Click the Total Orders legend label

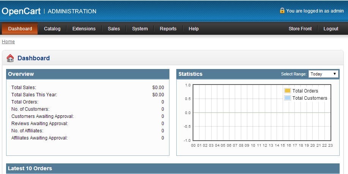[305, 91]
